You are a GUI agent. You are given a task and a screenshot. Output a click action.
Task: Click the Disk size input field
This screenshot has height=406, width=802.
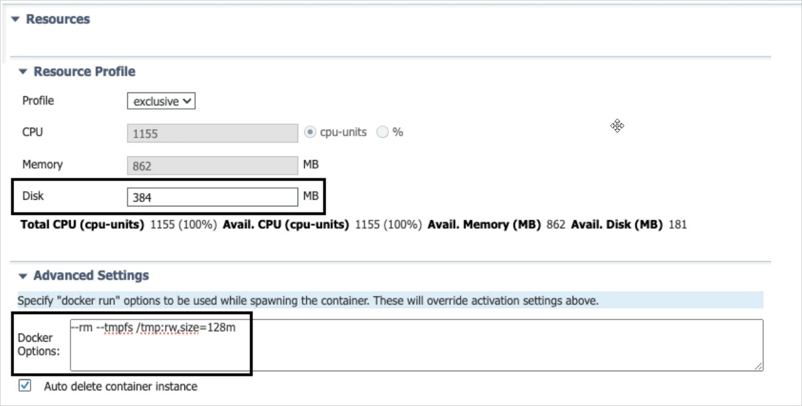pos(213,196)
